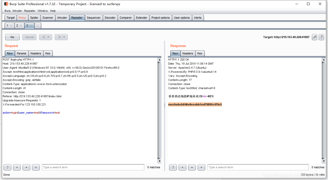The image size is (328, 180).
Task: Switch to the Target tab
Action: point(11,18)
